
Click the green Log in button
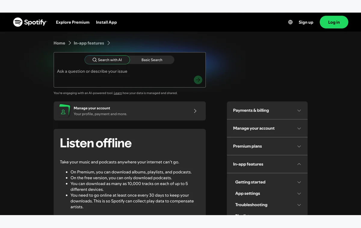tap(334, 22)
